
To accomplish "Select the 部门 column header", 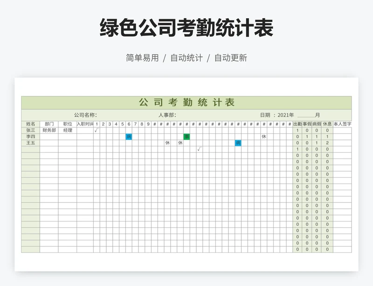I will [49, 124].
